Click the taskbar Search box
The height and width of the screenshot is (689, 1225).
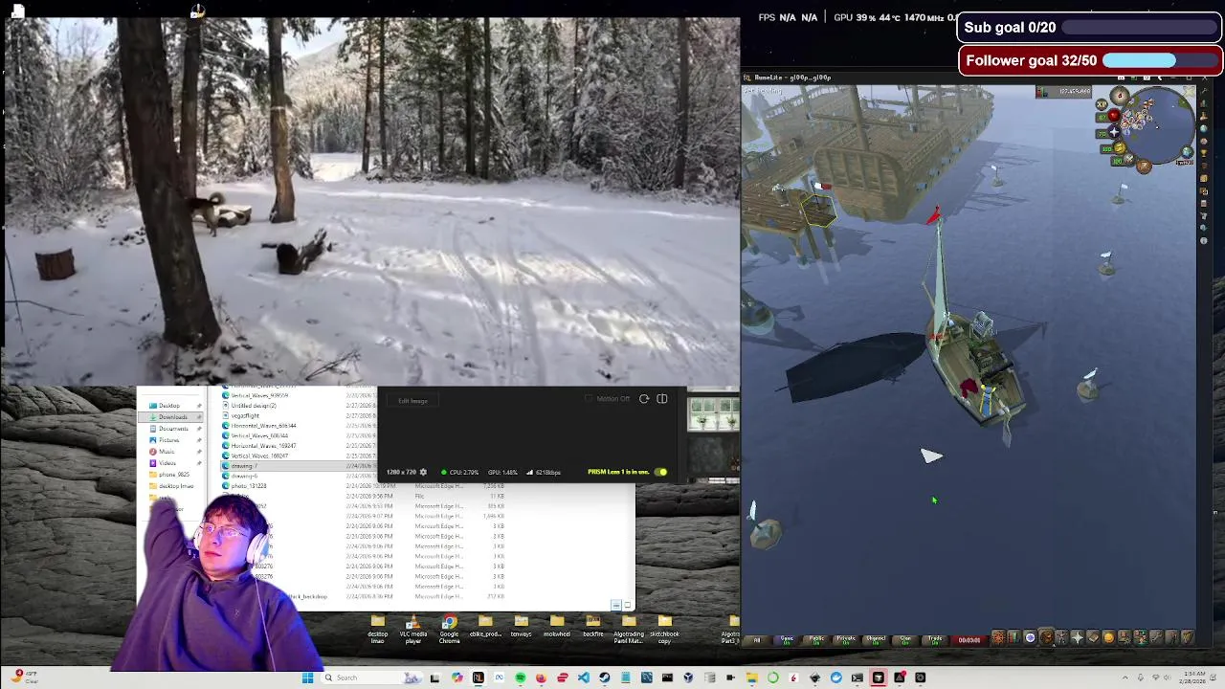point(369,678)
